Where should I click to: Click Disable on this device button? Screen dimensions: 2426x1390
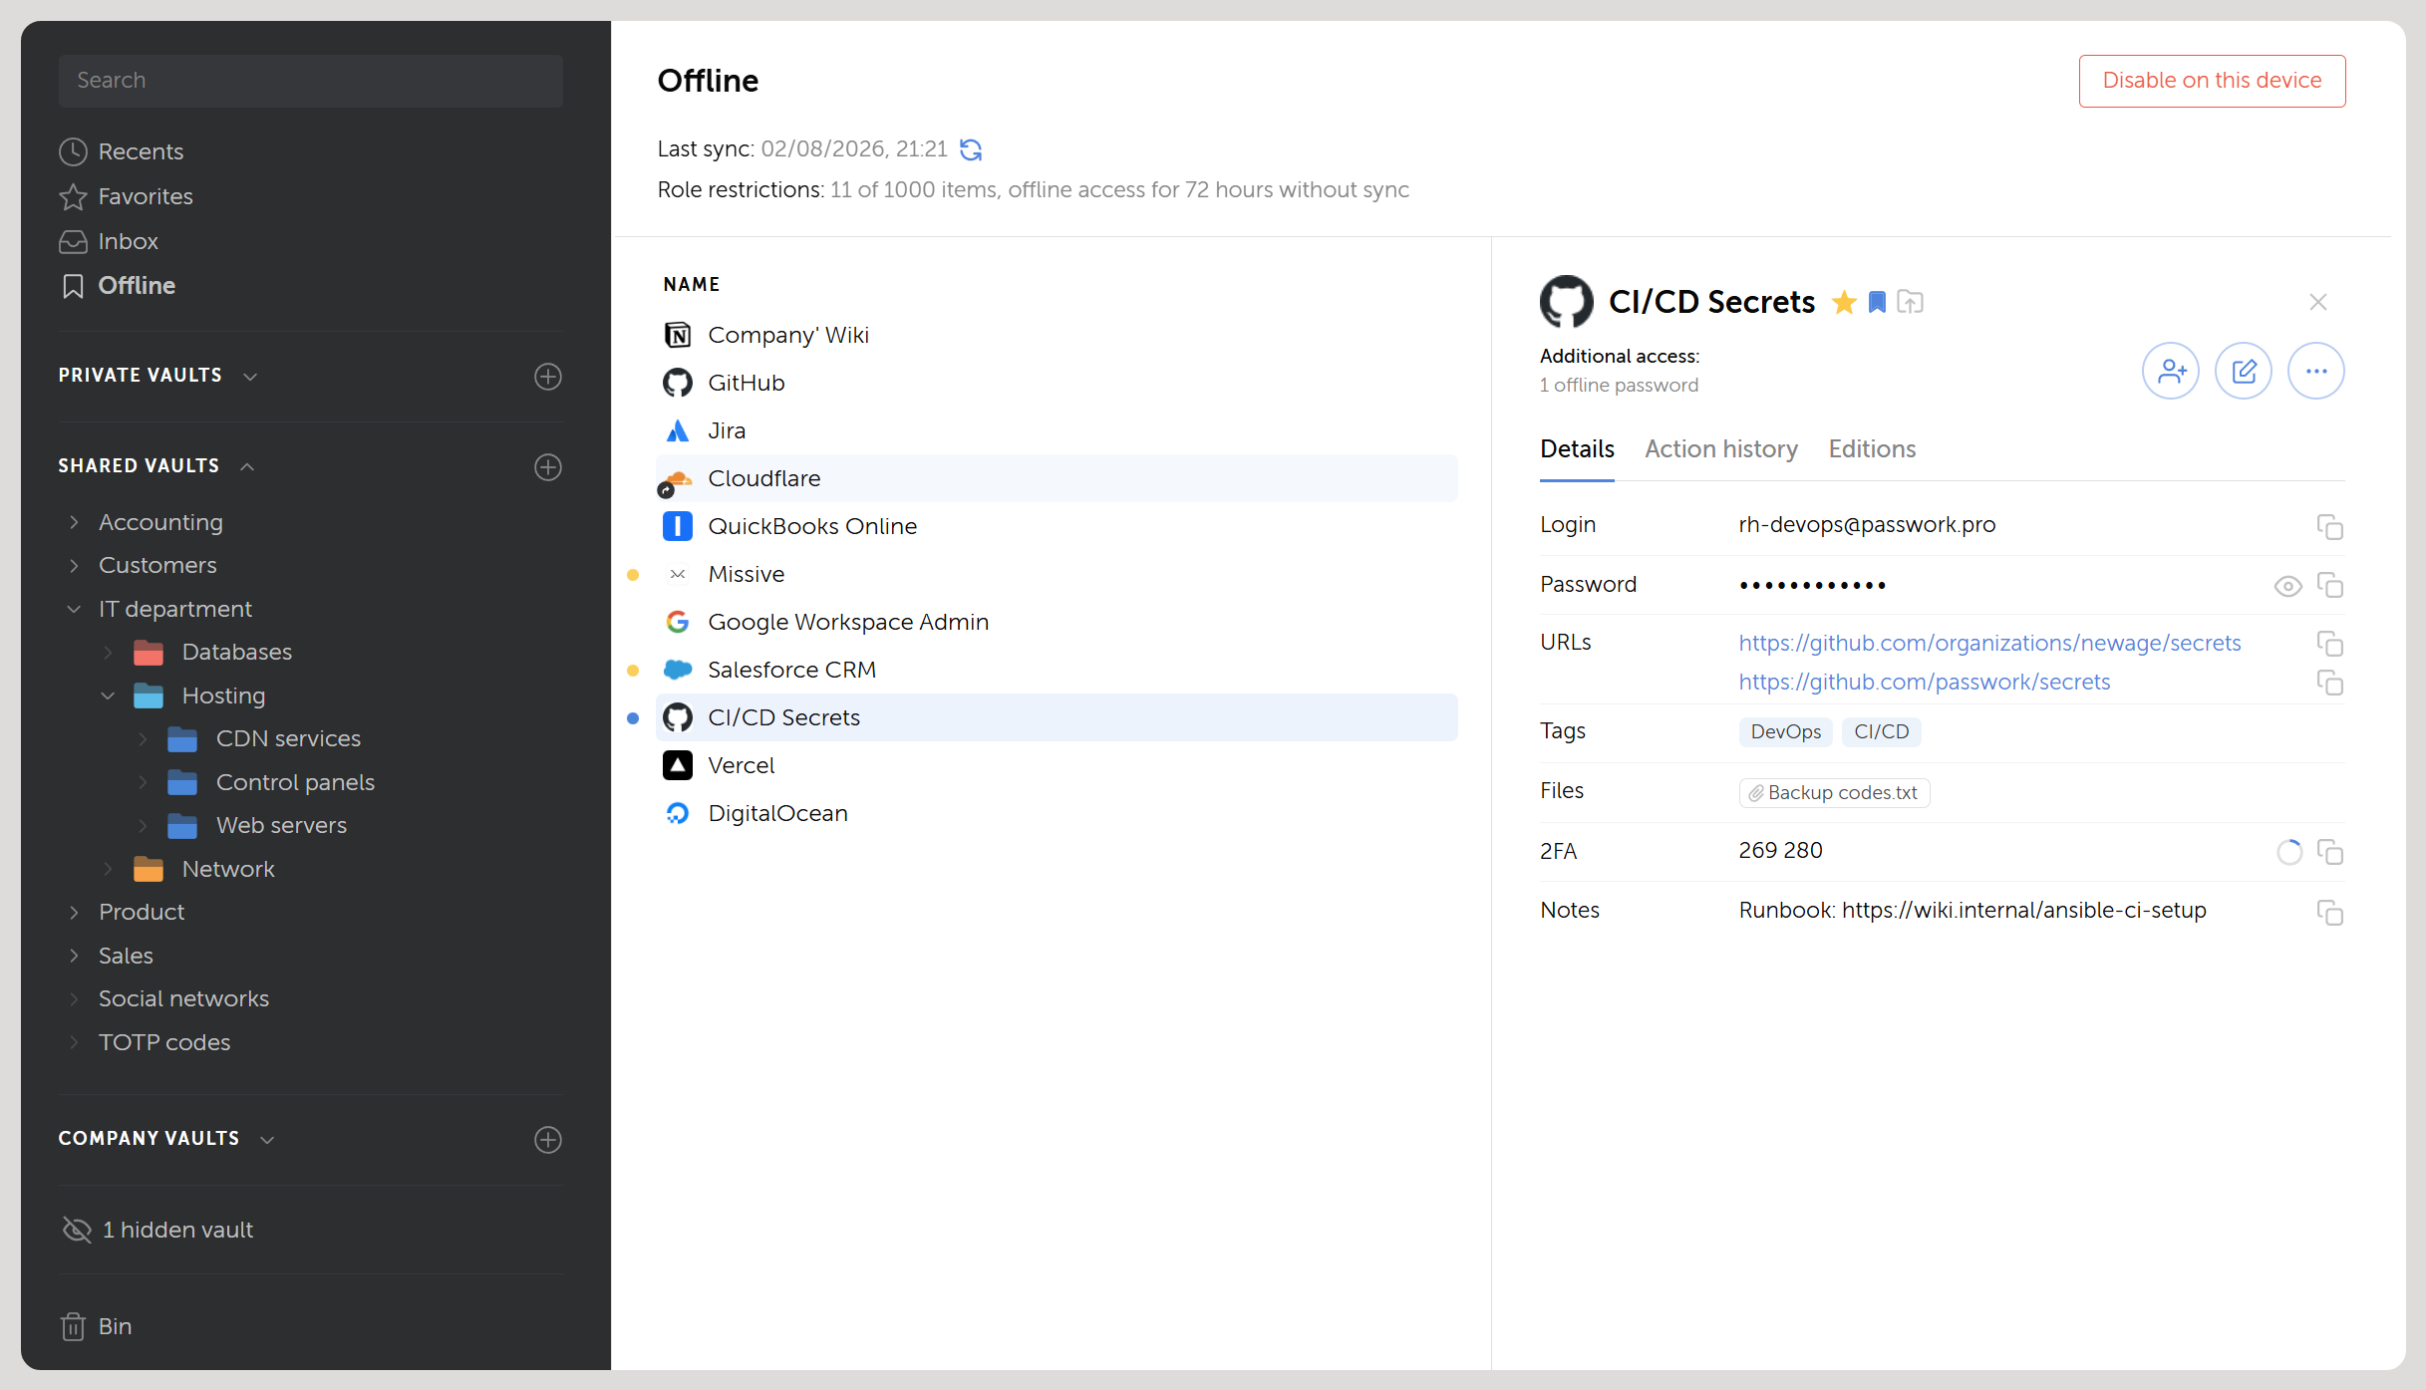[x=2212, y=81]
